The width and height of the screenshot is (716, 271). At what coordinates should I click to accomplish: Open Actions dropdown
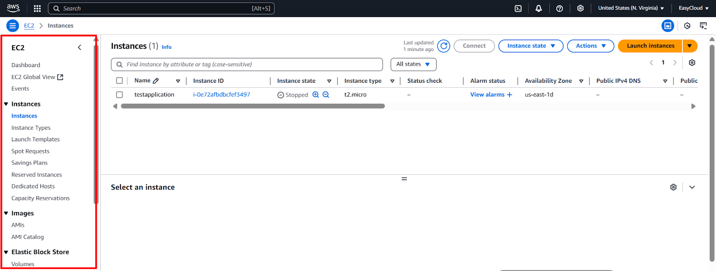point(591,46)
